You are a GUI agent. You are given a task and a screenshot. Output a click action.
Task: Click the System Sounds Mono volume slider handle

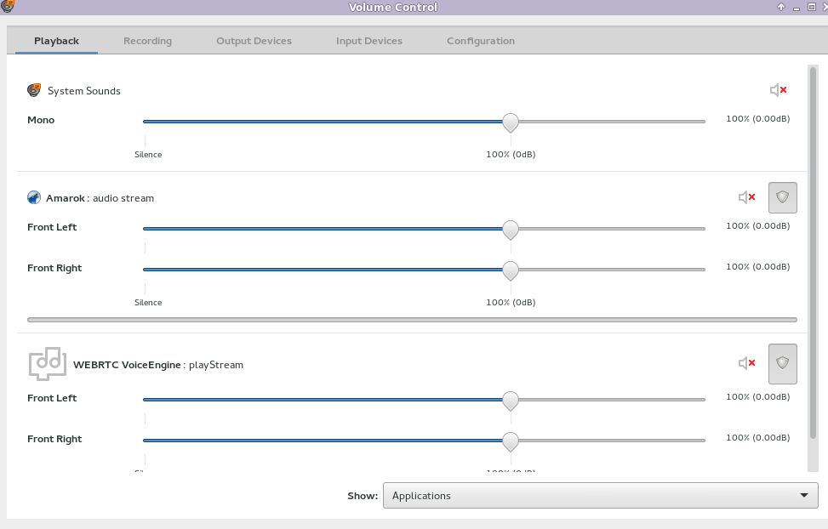point(511,122)
